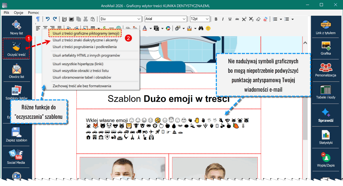Open the Social Media panel
Viewport: 343px width, 186px height.
16,157
